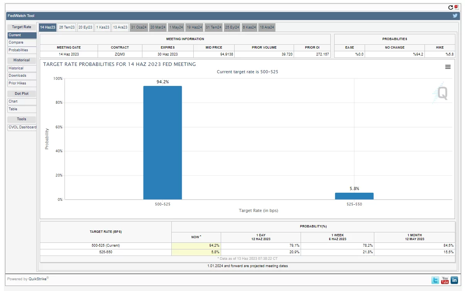Screen dimensions: 465x291
Task: Click the ease probability %0,0 cell
Action: 350,54
